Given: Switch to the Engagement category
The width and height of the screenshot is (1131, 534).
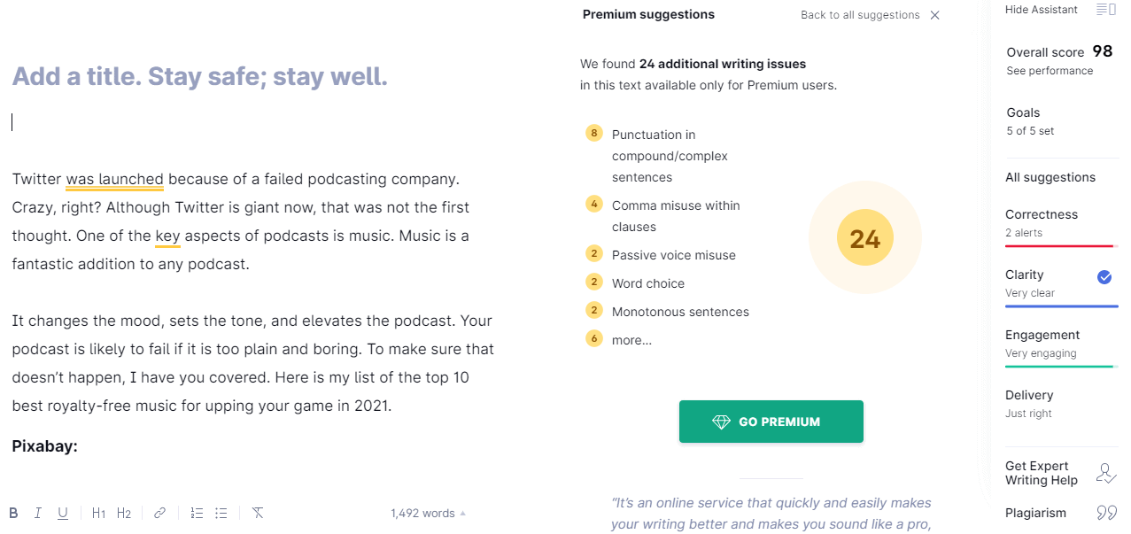Looking at the screenshot, I should (1042, 343).
